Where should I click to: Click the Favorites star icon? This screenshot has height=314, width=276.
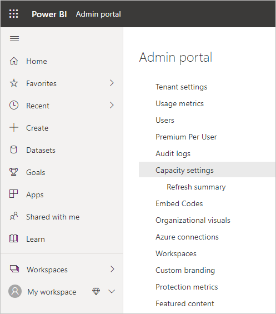point(14,83)
